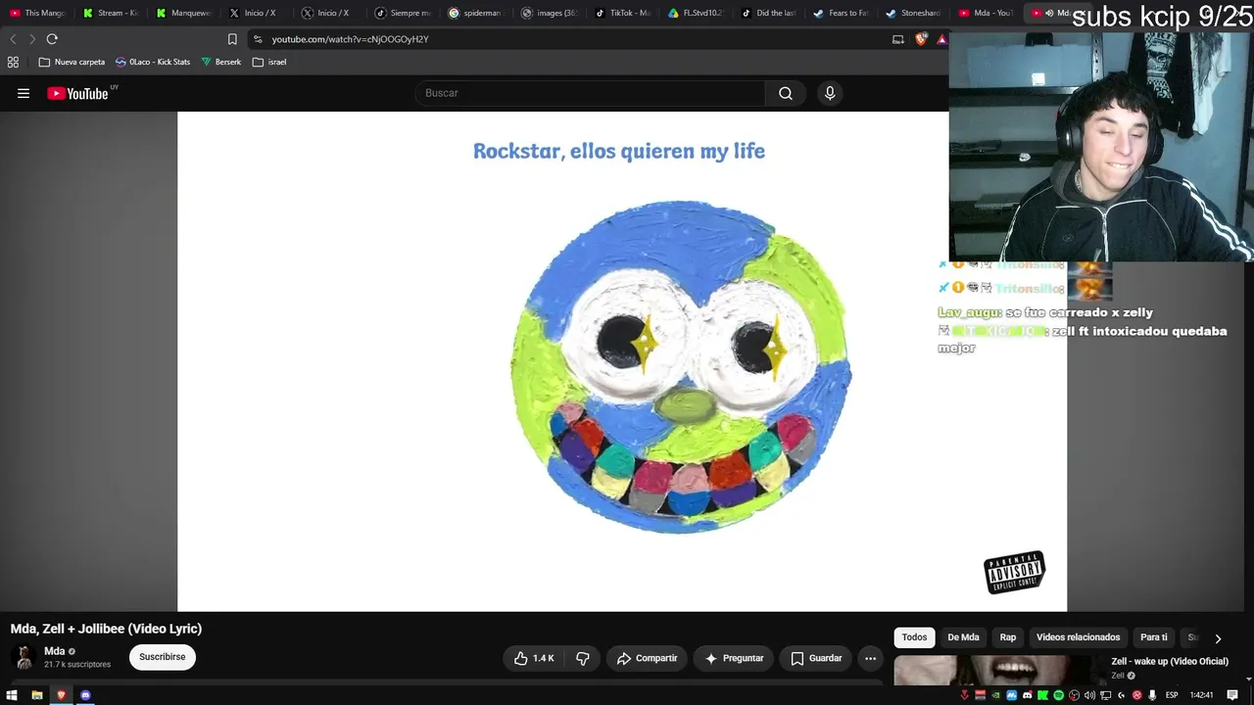The height and width of the screenshot is (705, 1254).
Task: Open the ESP language indicator in taskbar
Action: (1172, 695)
